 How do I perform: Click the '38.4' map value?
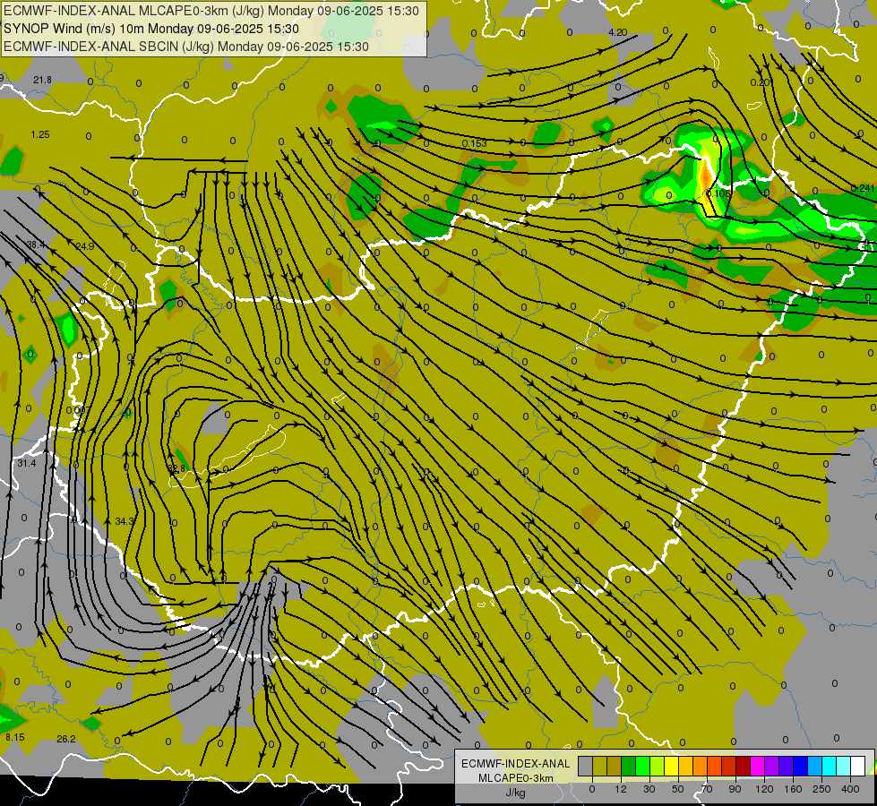[36, 244]
